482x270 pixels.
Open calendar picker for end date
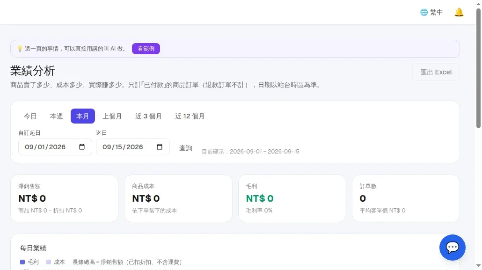click(160, 147)
